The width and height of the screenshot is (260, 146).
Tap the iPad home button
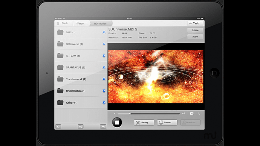214,73
